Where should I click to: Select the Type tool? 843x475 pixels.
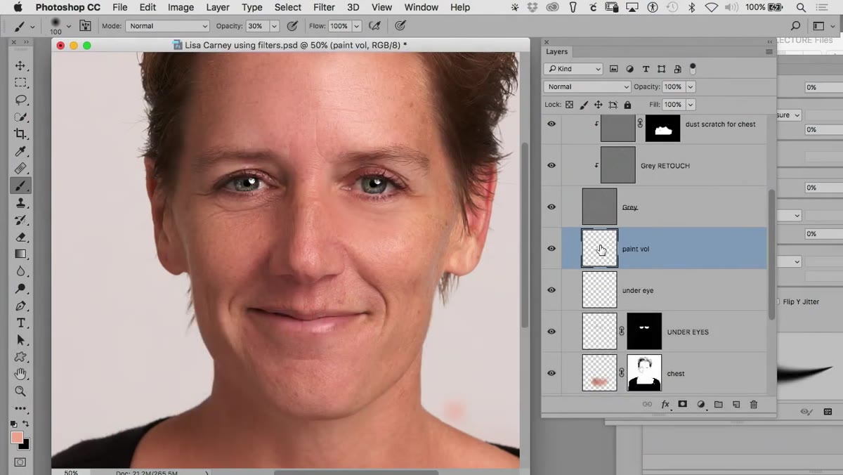click(x=20, y=323)
